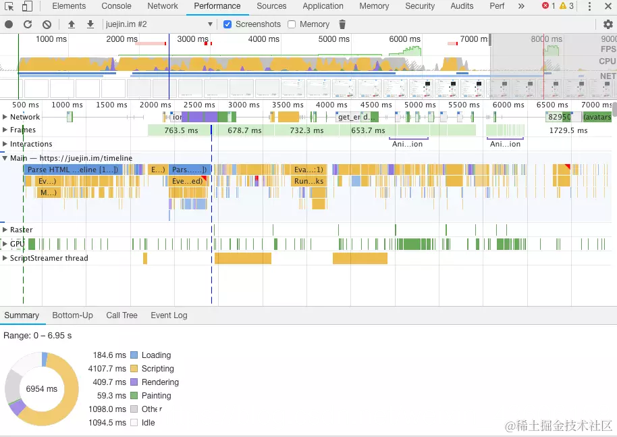Image resolution: width=617 pixels, height=437 pixels.
Task: Open capture settings gear icon
Action: tap(608, 24)
